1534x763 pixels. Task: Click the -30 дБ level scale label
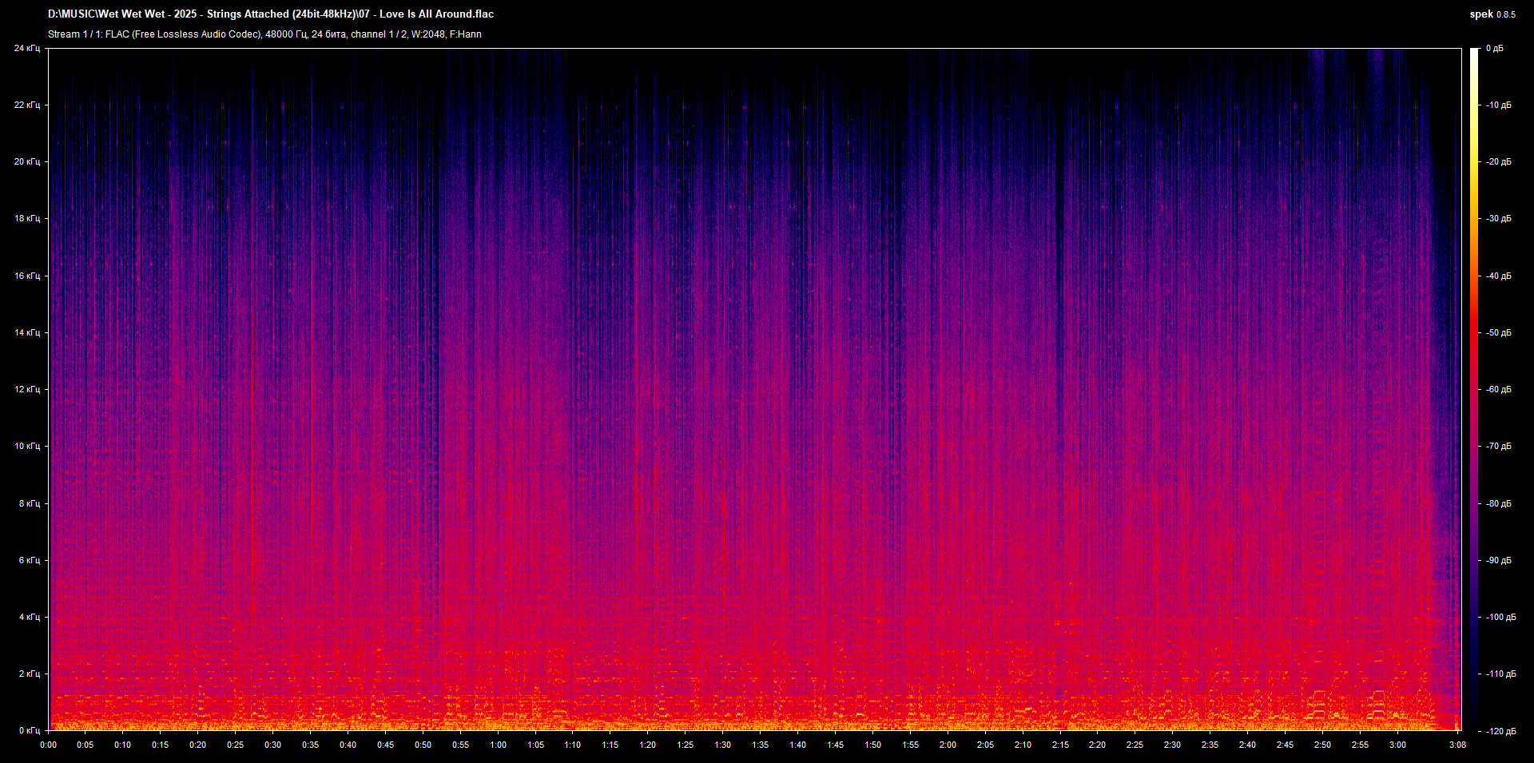click(1498, 219)
